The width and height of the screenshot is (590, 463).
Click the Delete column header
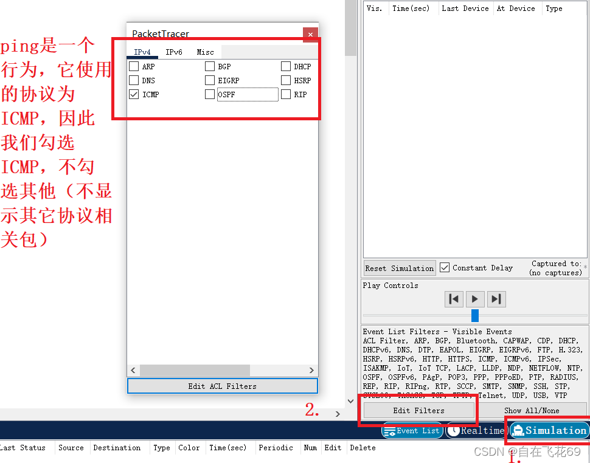[x=364, y=448]
